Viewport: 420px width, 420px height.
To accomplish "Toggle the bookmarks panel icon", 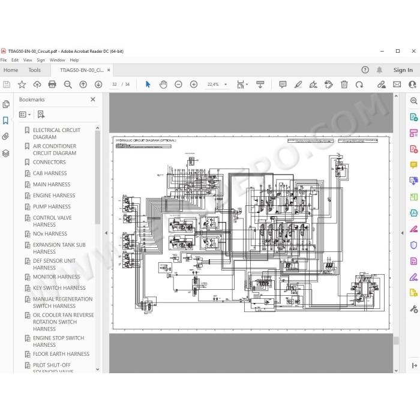I will click(6, 121).
